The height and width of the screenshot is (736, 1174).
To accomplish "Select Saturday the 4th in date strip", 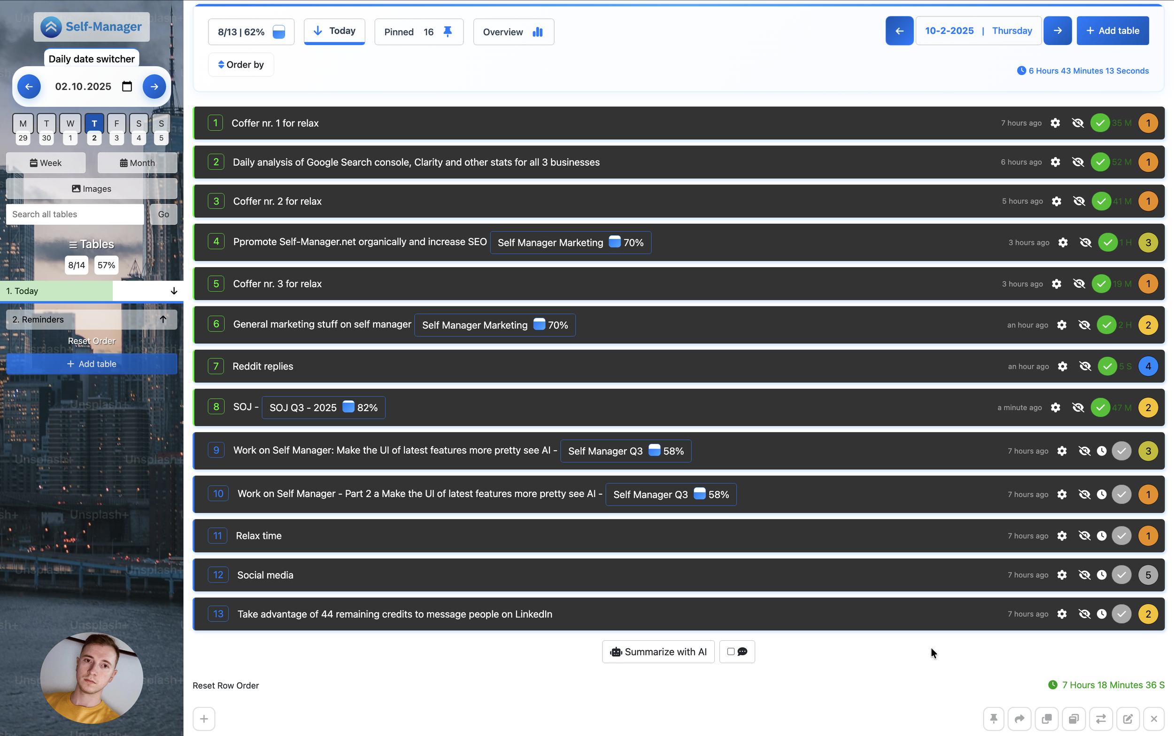I will click(138, 129).
